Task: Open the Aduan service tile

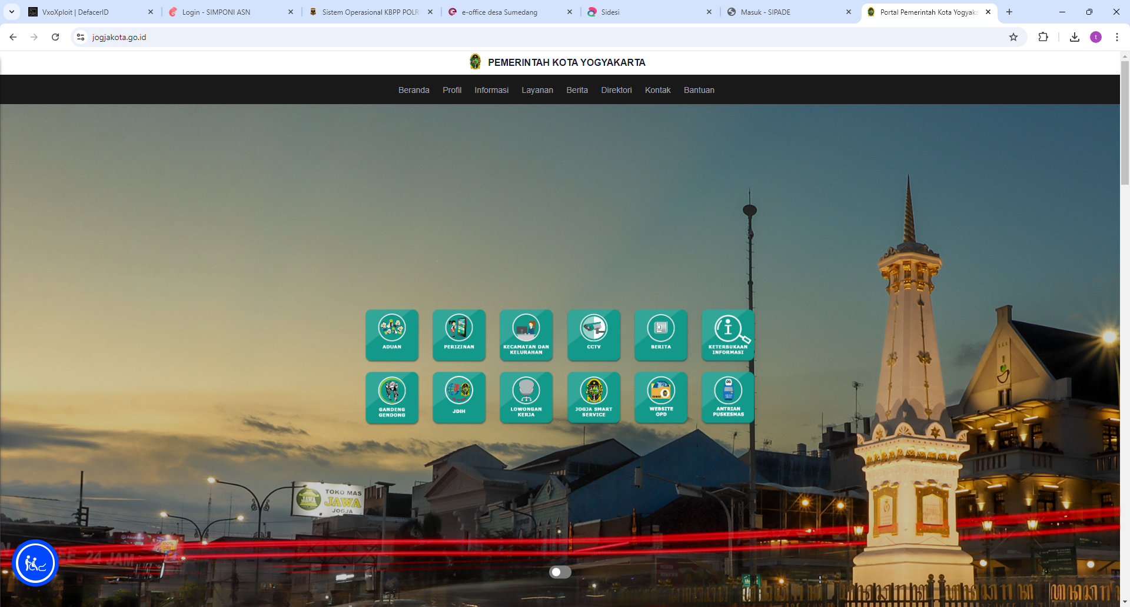Action: pyautogui.click(x=392, y=335)
